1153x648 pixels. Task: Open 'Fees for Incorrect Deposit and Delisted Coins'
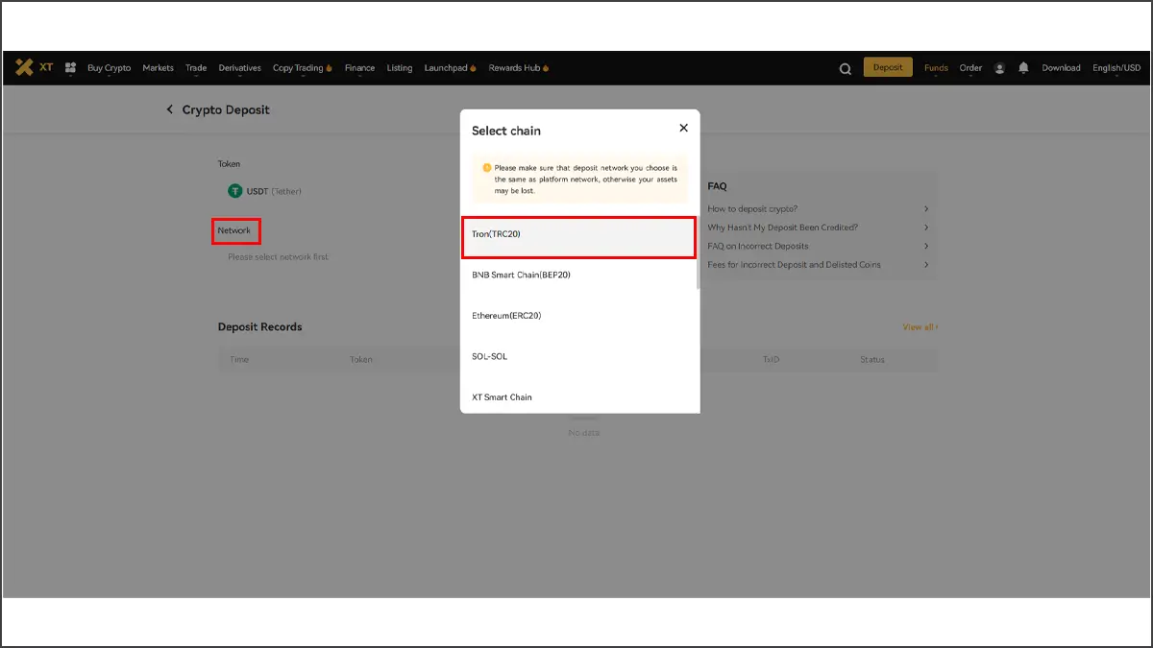pyautogui.click(x=818, y=264)
